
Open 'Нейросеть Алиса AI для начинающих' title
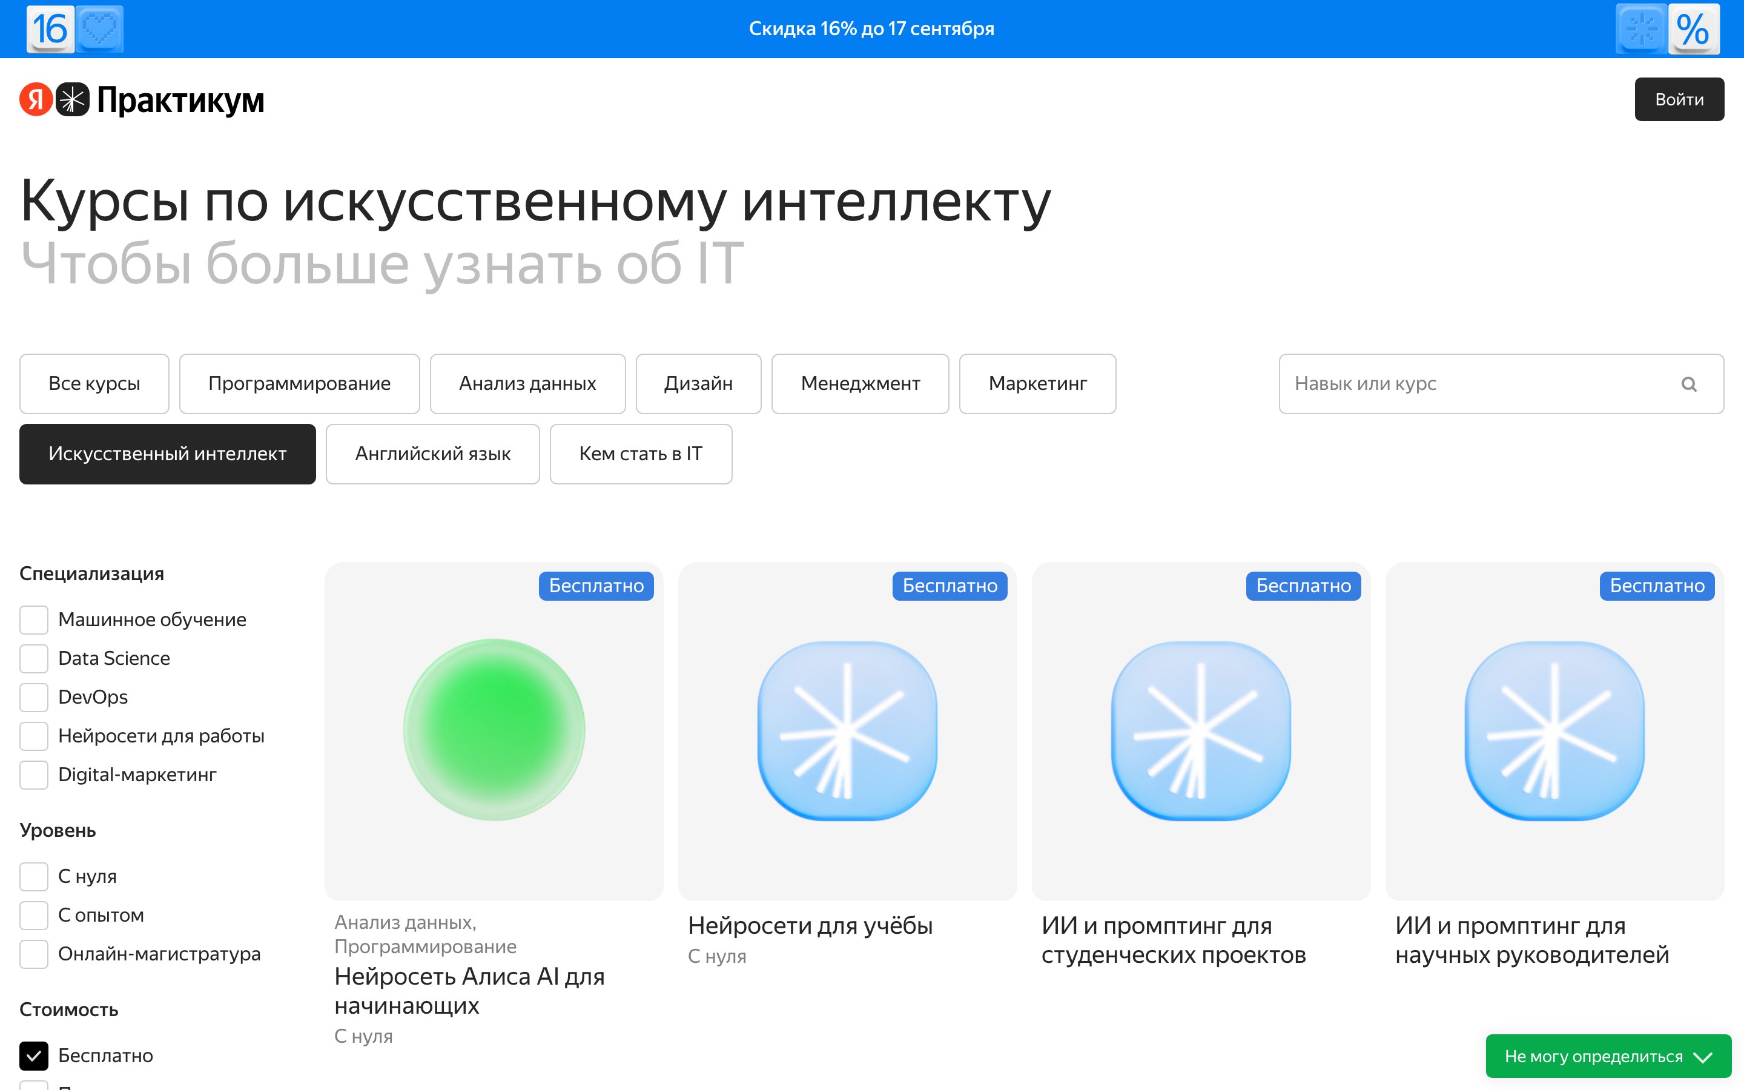[x=469, y=991]
